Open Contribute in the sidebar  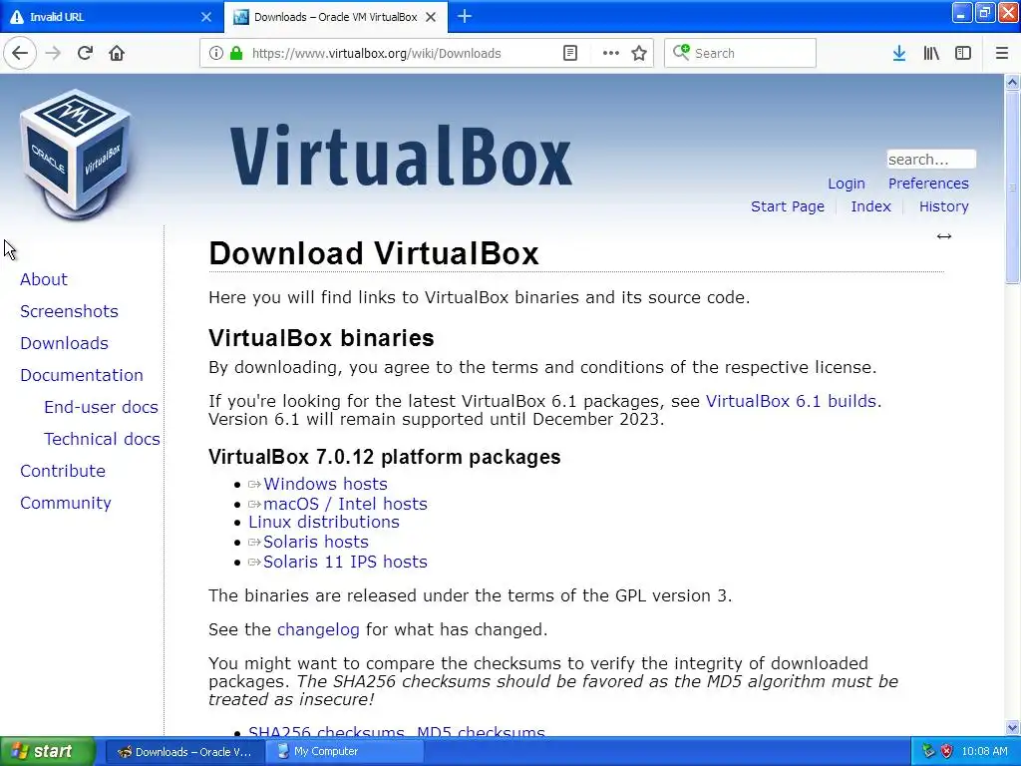(x=63, y=471)
